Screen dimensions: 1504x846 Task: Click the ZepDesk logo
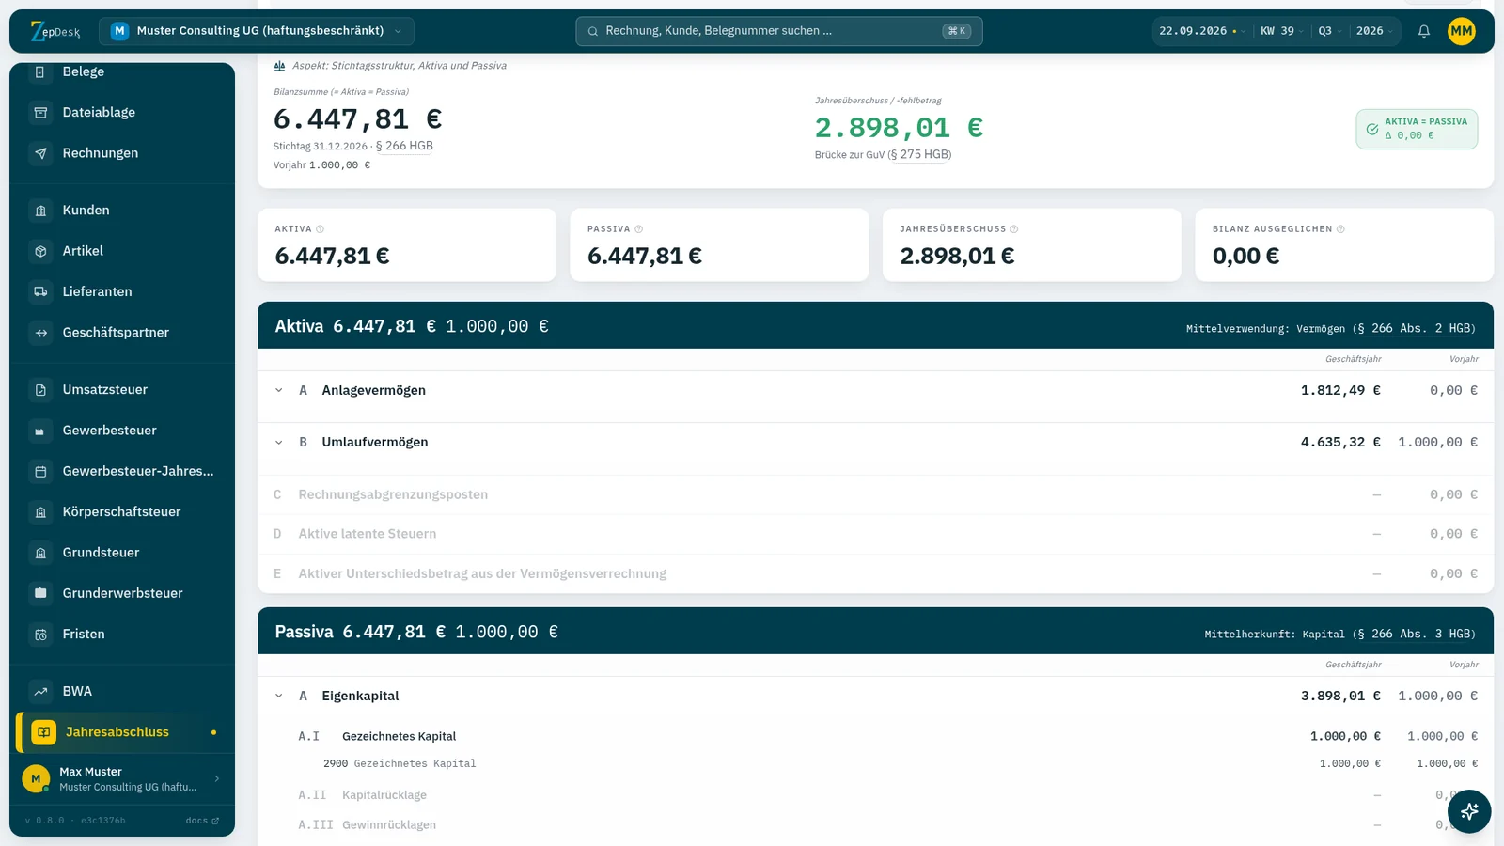[55, 31]
